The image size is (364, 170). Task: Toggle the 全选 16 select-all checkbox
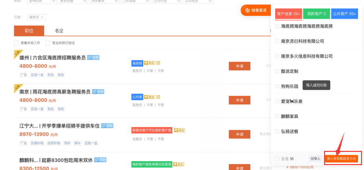pos(277,159)
